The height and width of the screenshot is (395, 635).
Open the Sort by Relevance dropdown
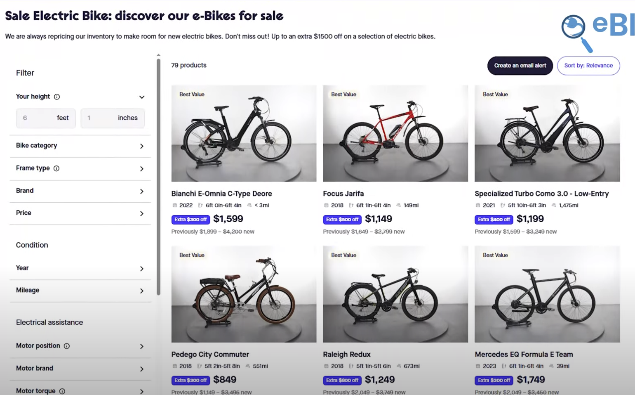point(588,66)
